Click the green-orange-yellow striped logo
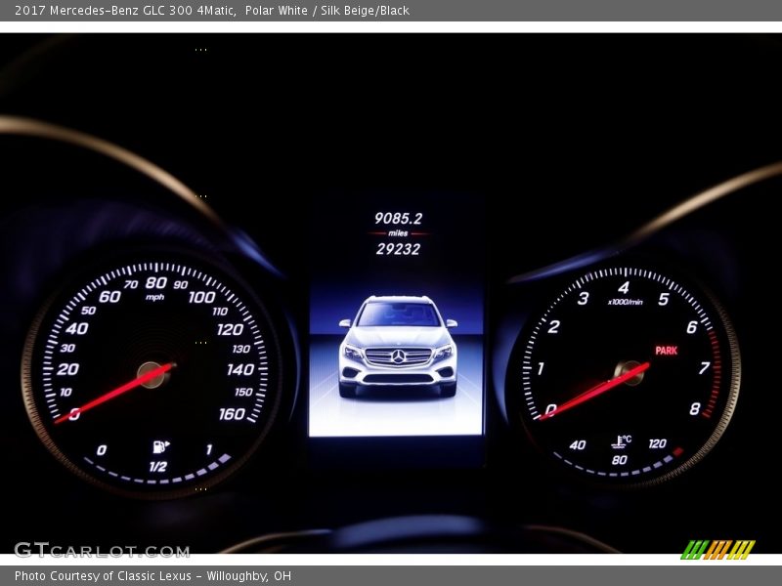Viewport: 782px width, 586px height. click(x=717, y=550)
